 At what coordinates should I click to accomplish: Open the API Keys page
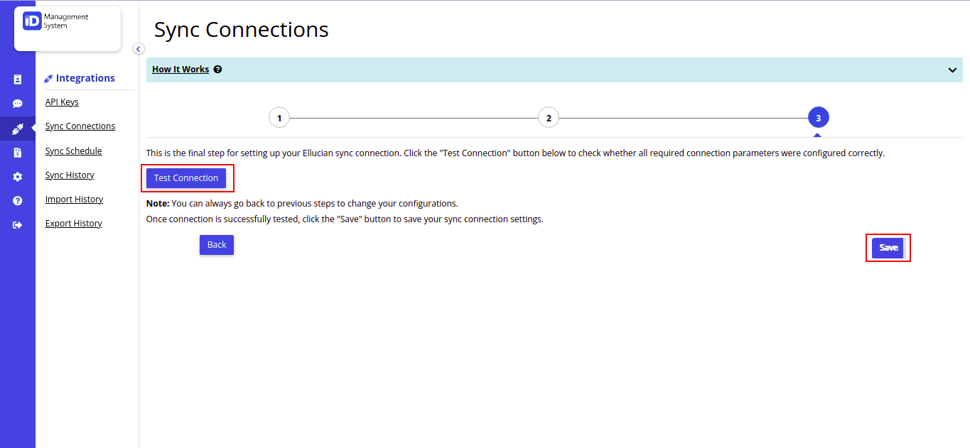coord(61,102)
